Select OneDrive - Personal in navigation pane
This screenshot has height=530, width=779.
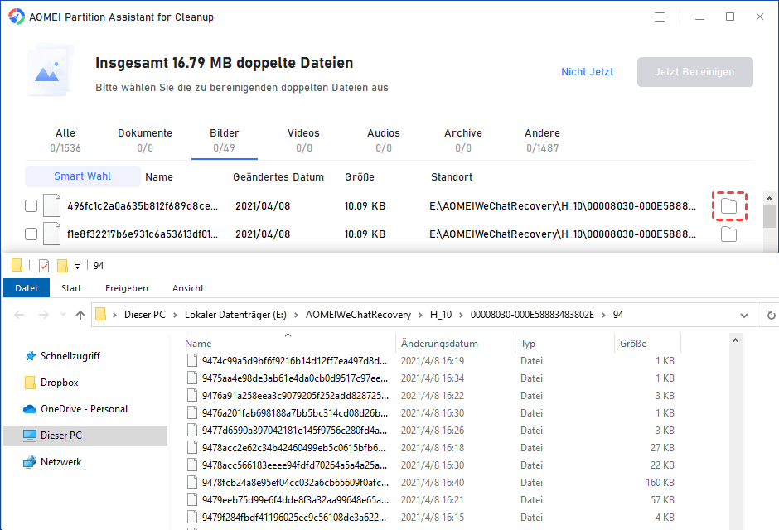point(84,409)
